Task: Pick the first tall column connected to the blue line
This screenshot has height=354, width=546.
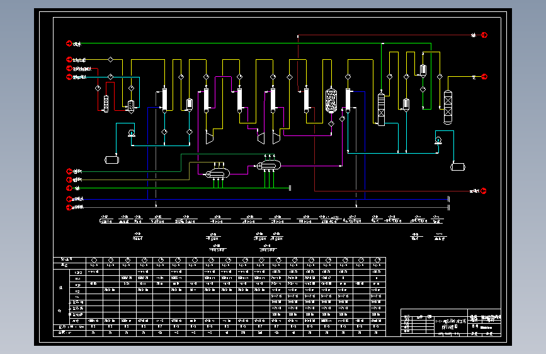Action: 164,100
